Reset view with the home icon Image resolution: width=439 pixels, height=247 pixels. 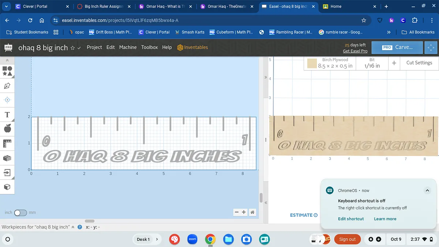click(x=252, y=212)
